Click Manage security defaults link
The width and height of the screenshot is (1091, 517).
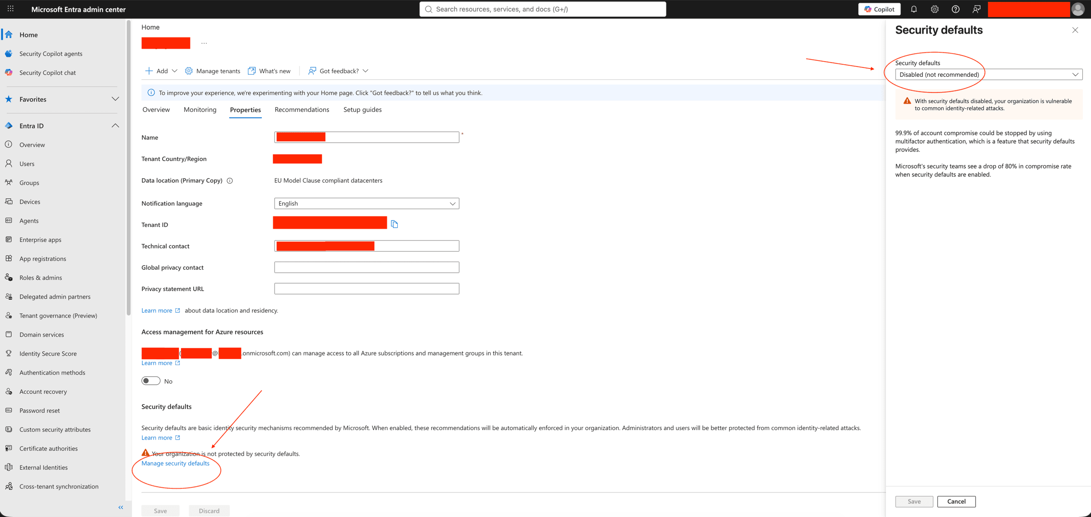click(175, 463)
